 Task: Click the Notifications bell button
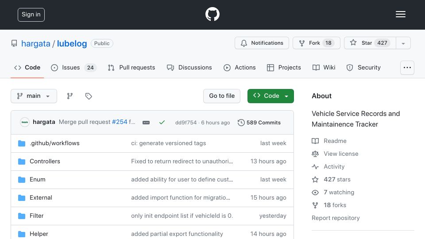point(262,43)
